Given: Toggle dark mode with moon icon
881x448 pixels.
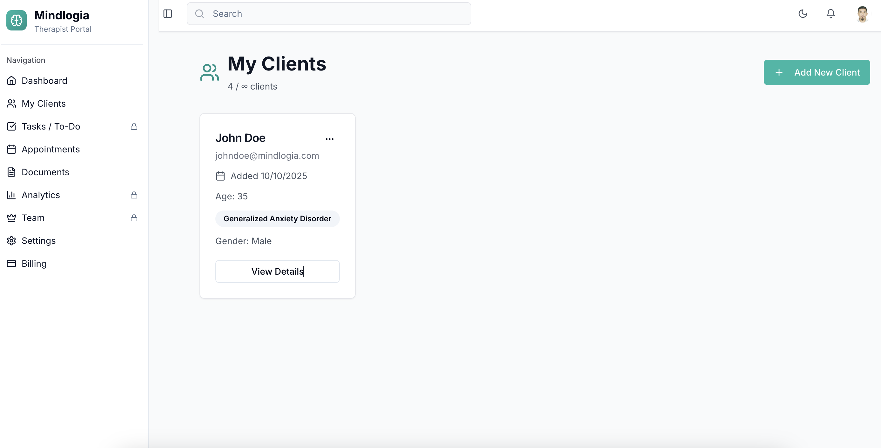Looking at the screenshot, I should pos(802,14).
